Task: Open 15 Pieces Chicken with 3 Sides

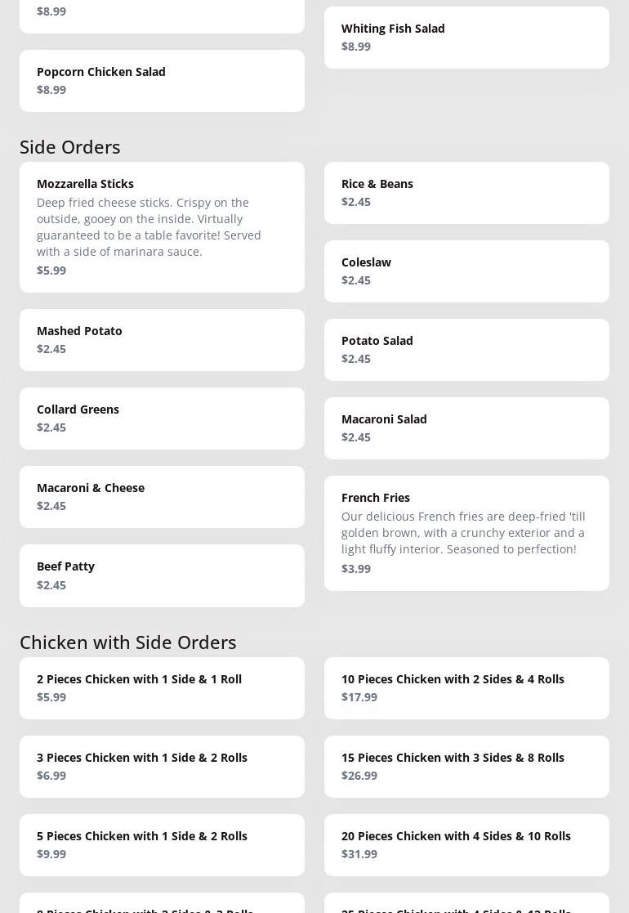Action: point(466,766)
